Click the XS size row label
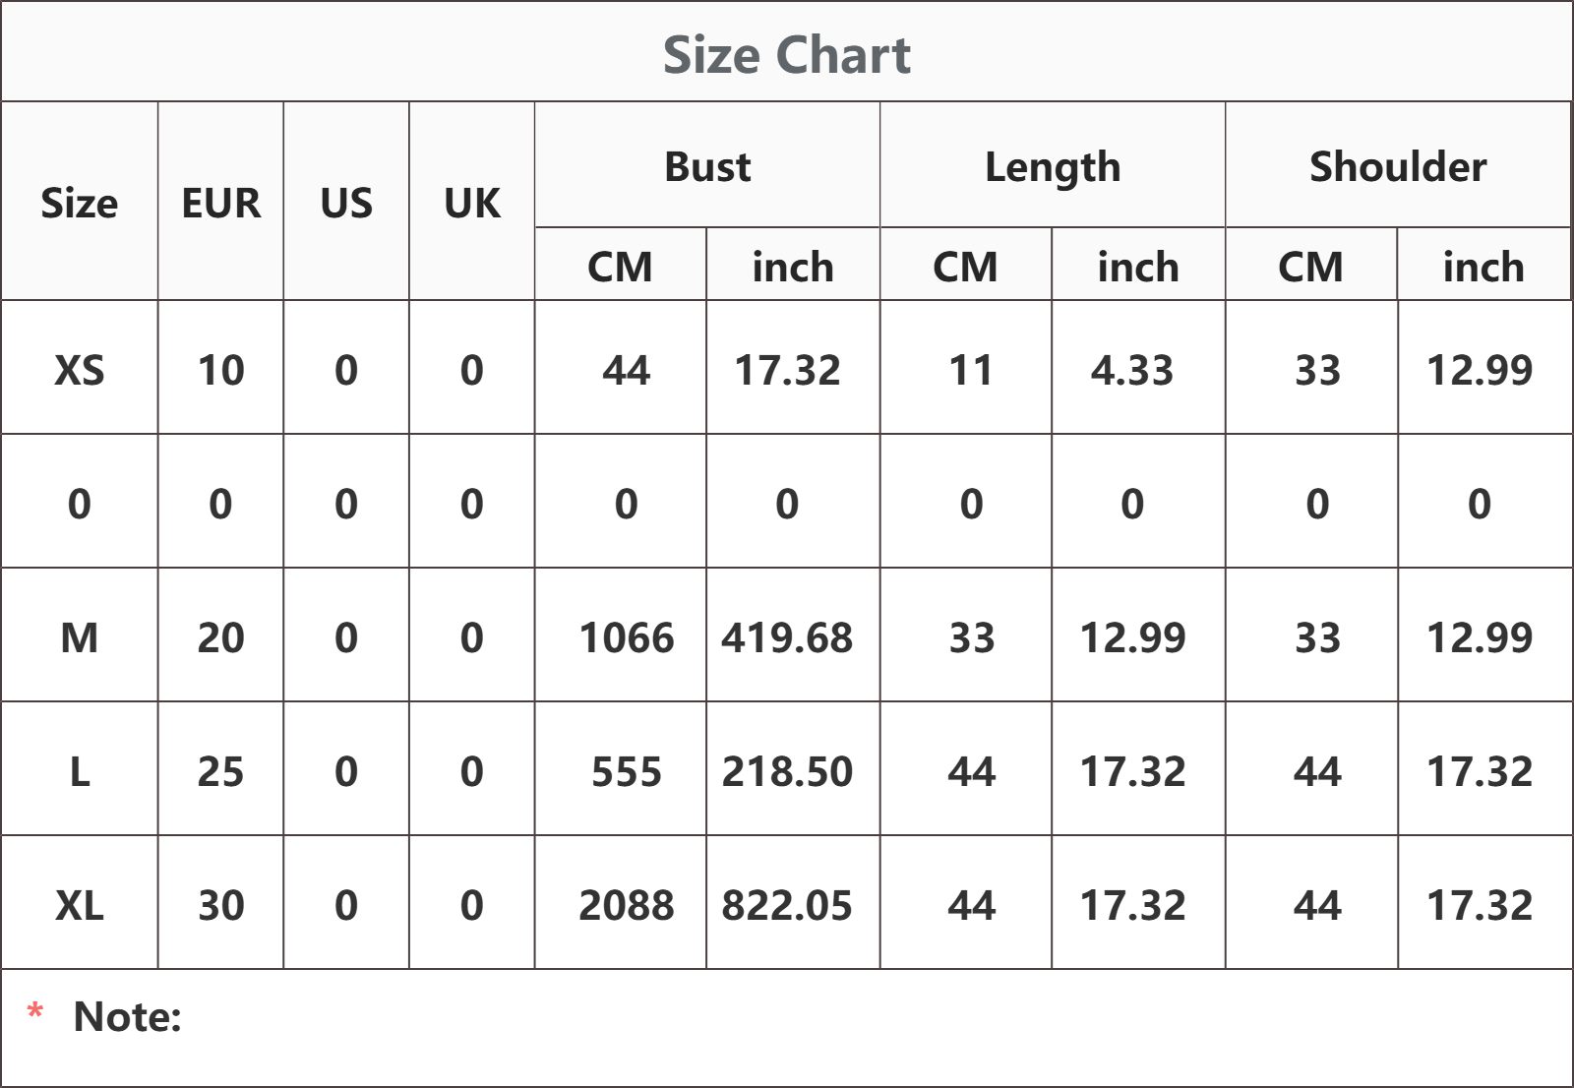Screen dimensions: 1574x1088 click(x=80, y=370)
